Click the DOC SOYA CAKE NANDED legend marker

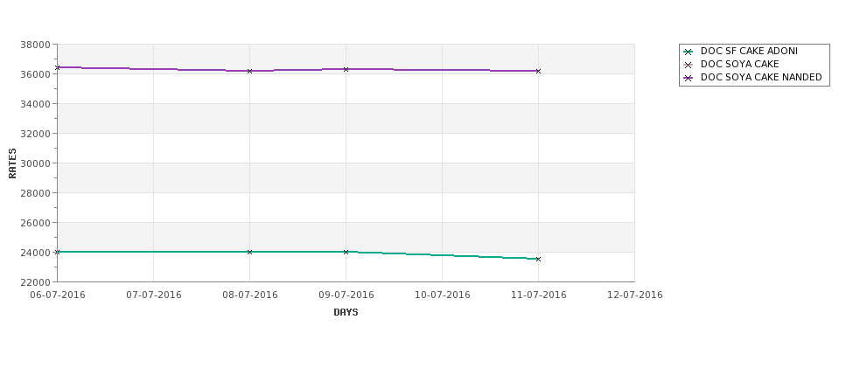pos(689,78)
